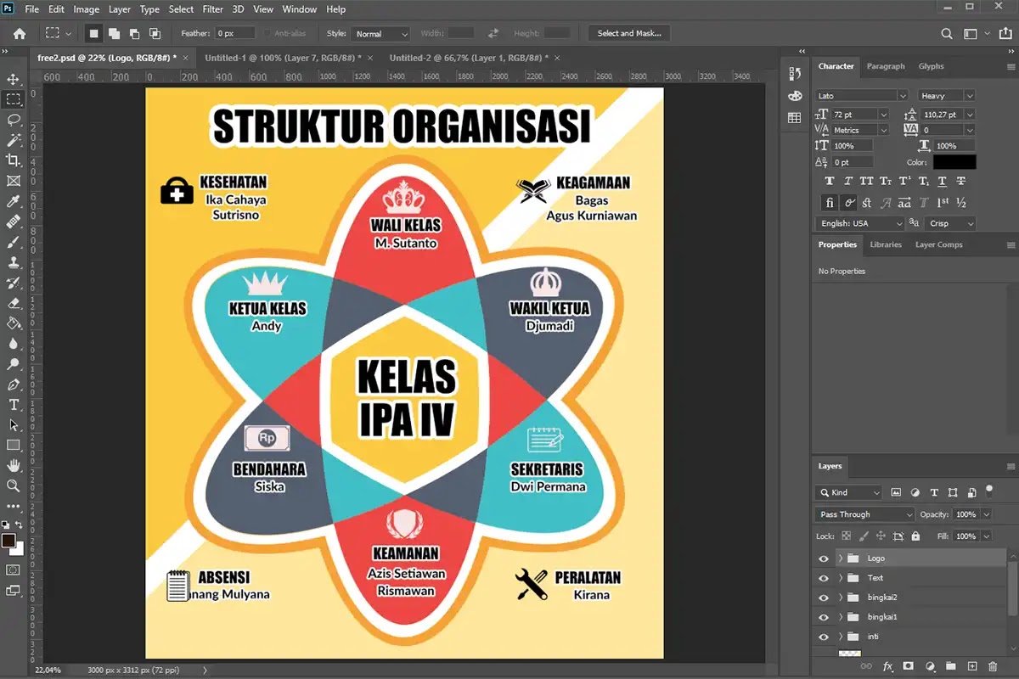Toggle Strikethrough text style
This screenshot has height=679, width=1019.
pos(961,182)
